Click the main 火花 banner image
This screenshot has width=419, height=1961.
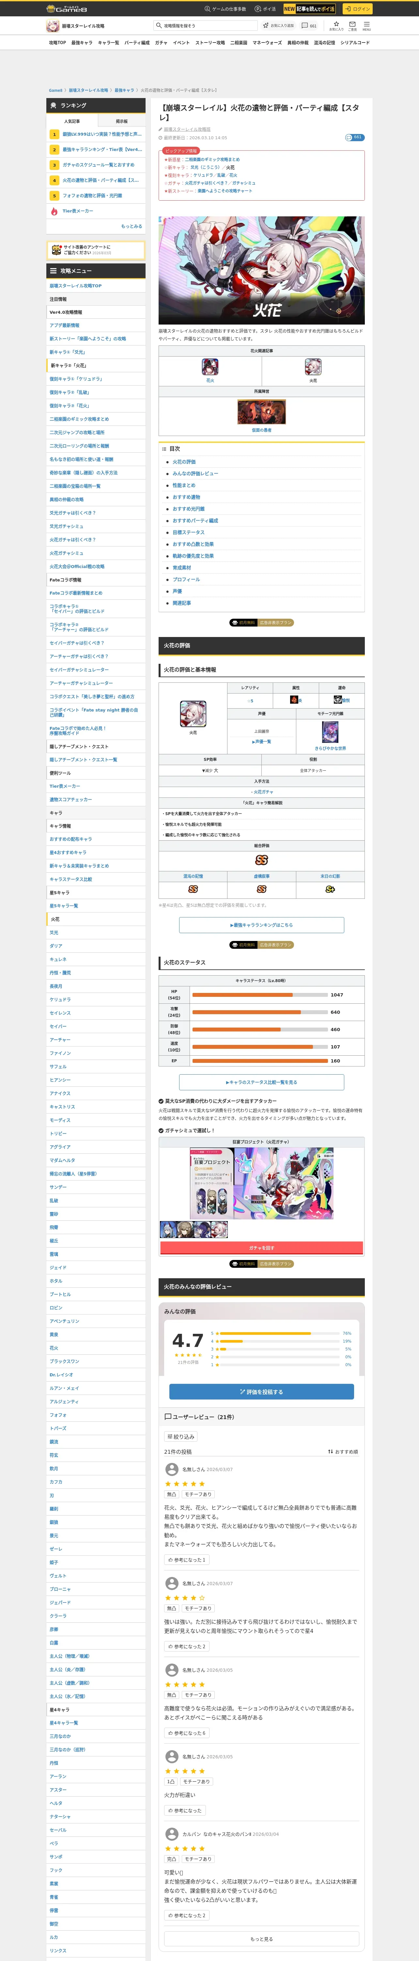[x=262, y=270]
